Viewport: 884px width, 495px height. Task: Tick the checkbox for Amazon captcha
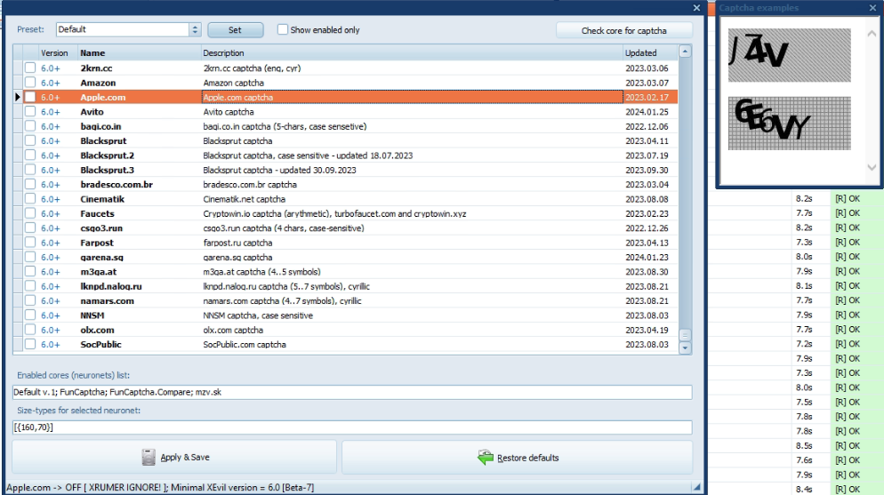pyautogui.click(x=30, y=83)
